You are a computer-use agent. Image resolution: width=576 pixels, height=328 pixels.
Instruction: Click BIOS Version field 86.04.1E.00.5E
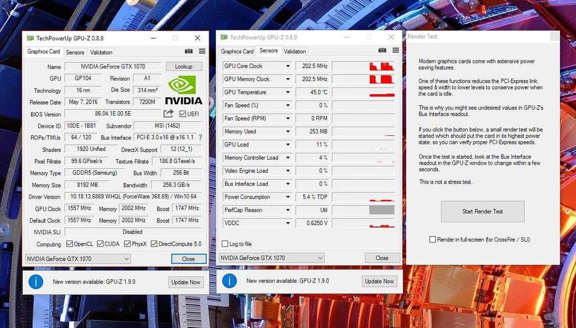pos(113,114)
